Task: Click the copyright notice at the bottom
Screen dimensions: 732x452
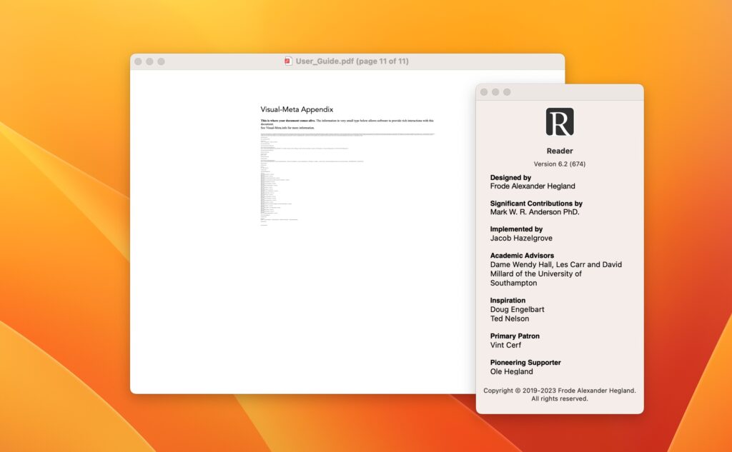Action: (560, 394)
